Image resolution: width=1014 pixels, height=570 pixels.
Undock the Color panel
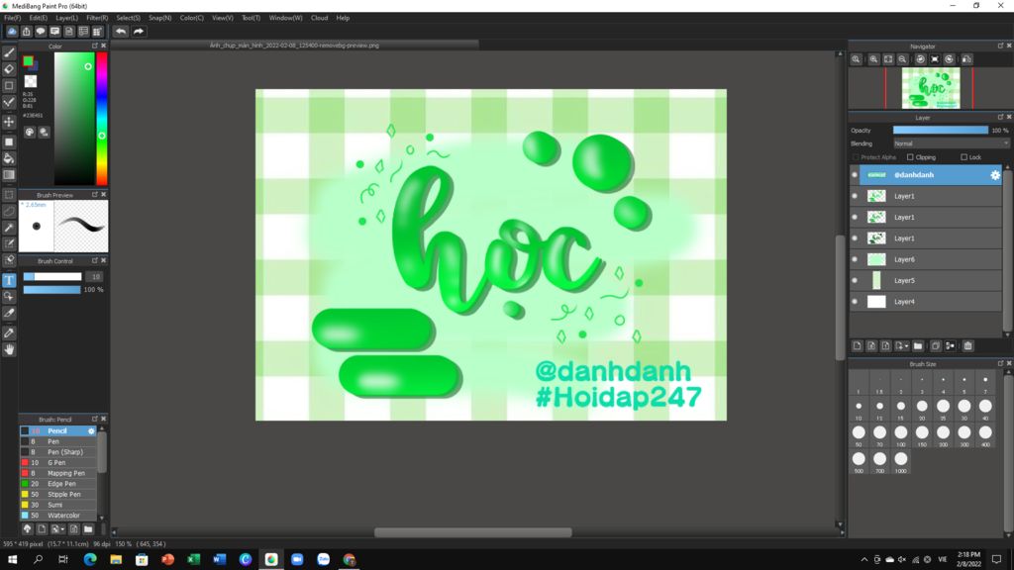(94, 46)
